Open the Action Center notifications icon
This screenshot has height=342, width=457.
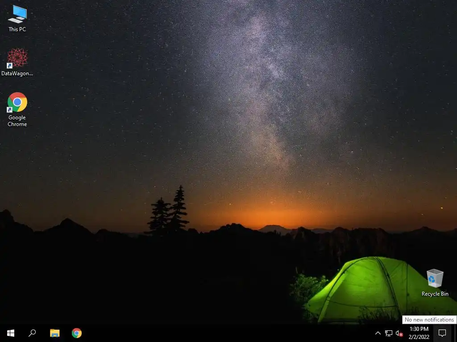(x=442, y=333)
